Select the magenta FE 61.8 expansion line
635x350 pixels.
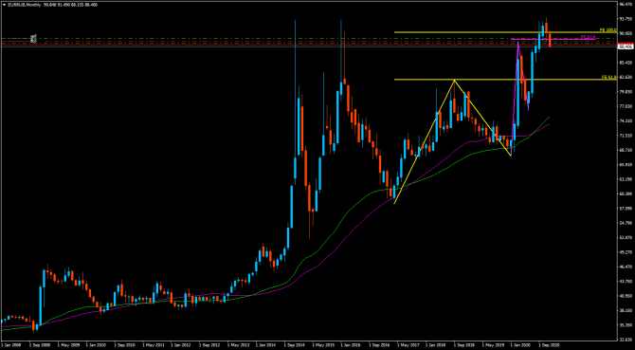coord(553,39)
